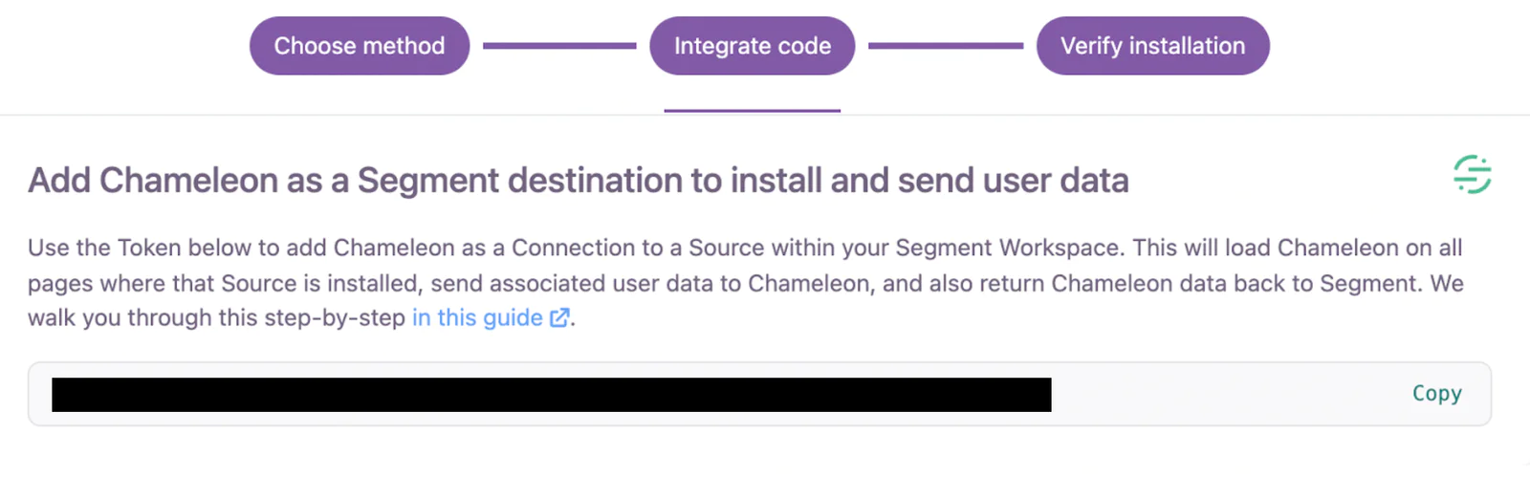1530x477 pixels.
Task: Click the 'Add Chameleon as a Segment destination' heading
Action: (578, 181)
